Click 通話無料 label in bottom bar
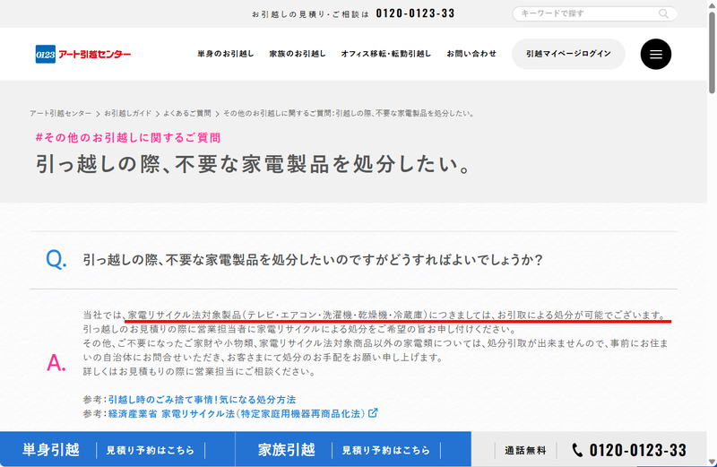The width and height of the screenshot is (717, 467). 525,451
